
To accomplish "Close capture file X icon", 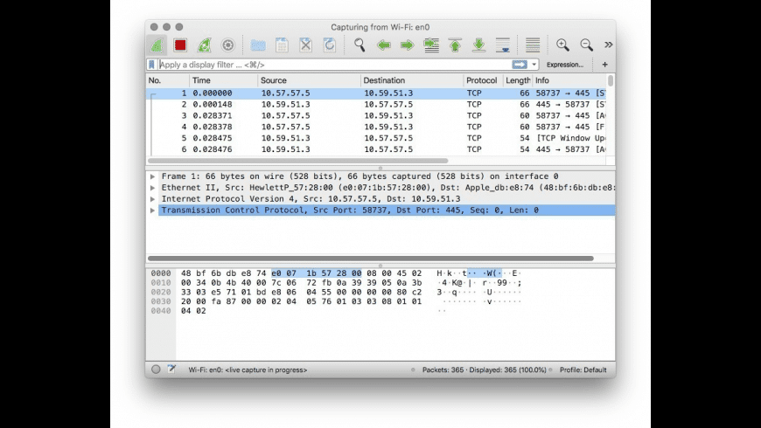I will coord(305,45).
